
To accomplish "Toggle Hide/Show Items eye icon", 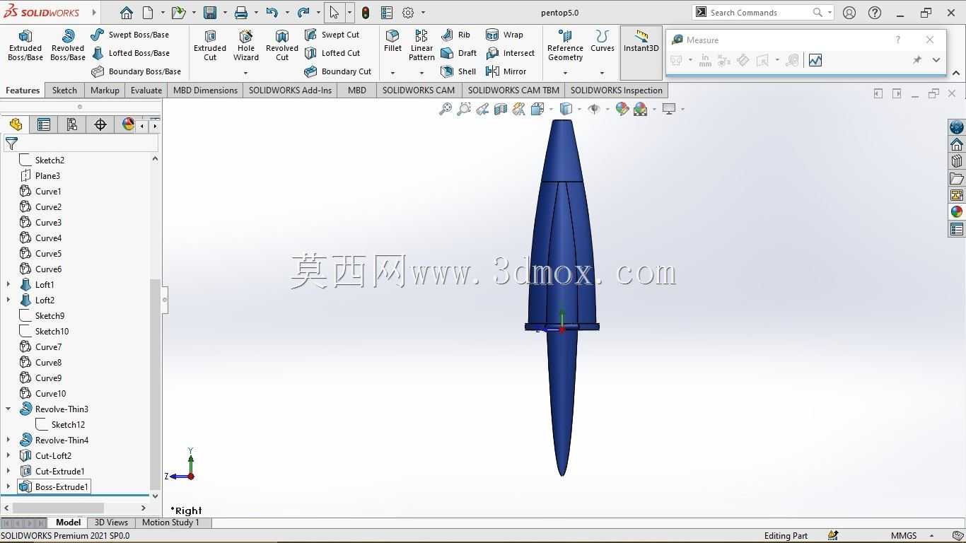I will pyautogui.click(x=594, y=109).
